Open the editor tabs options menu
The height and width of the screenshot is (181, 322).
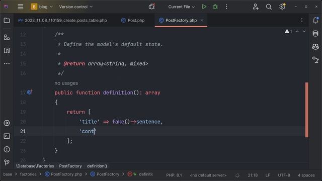302,20
